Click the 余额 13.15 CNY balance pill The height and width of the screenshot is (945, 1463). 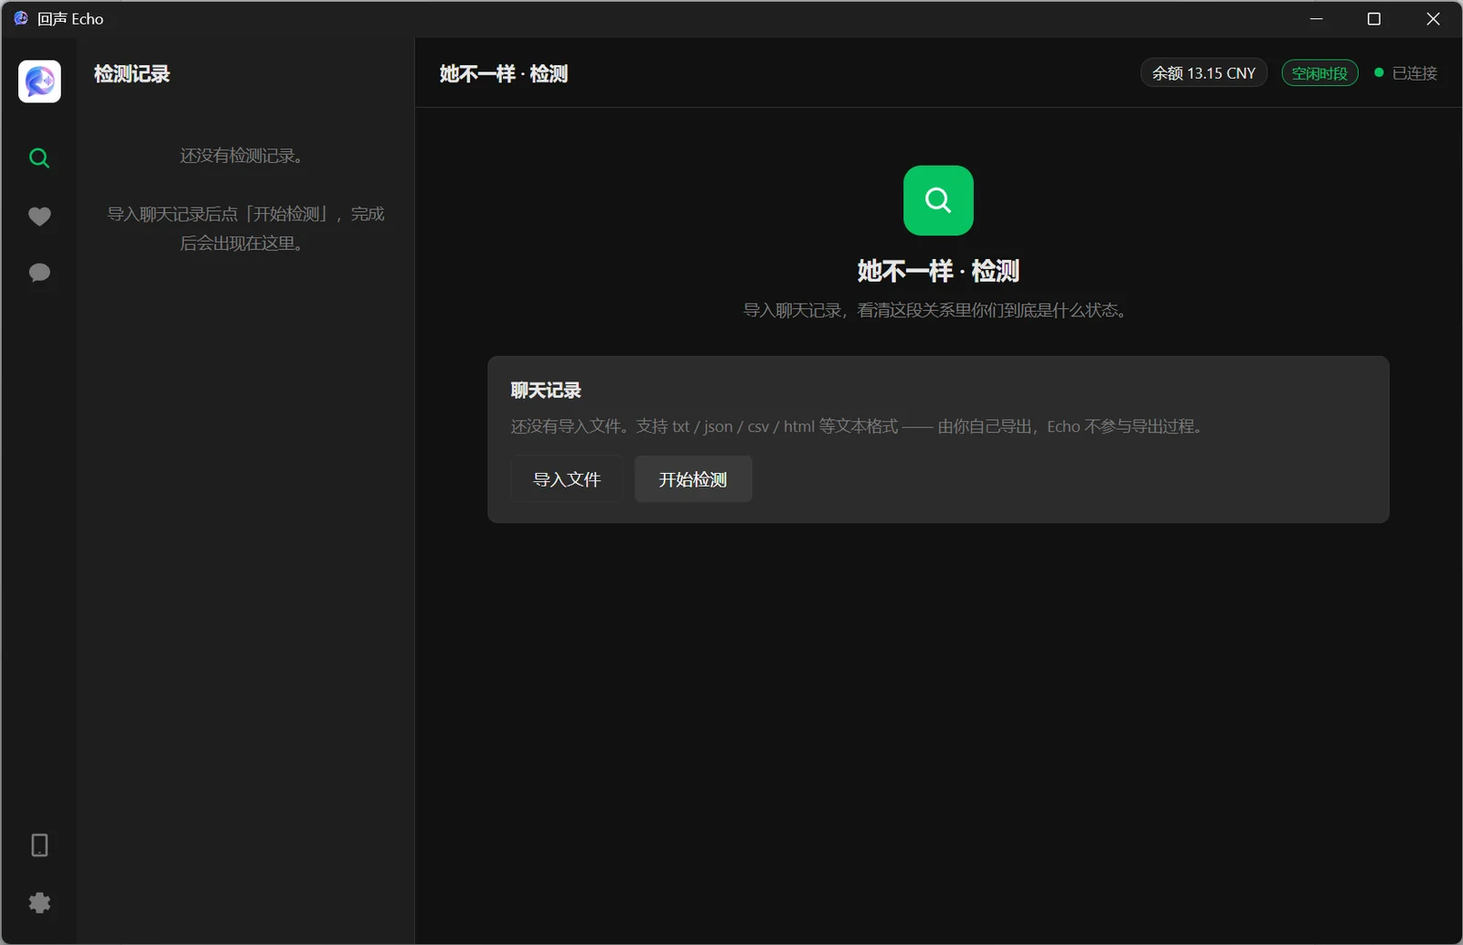(1203, 73)
